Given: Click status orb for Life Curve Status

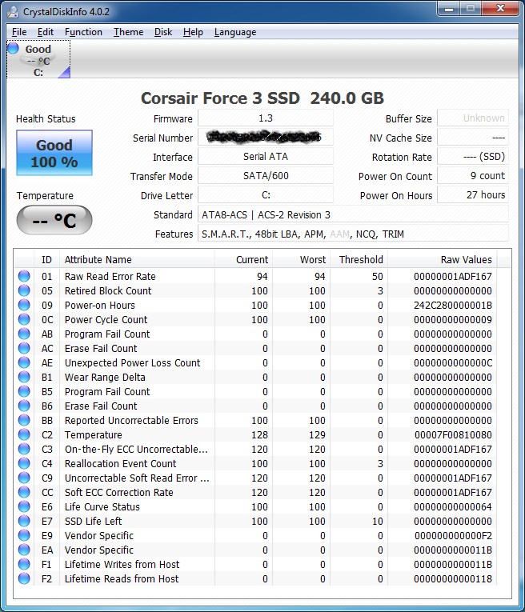Looking at the screenshot, I should click(x=24, y=506).
